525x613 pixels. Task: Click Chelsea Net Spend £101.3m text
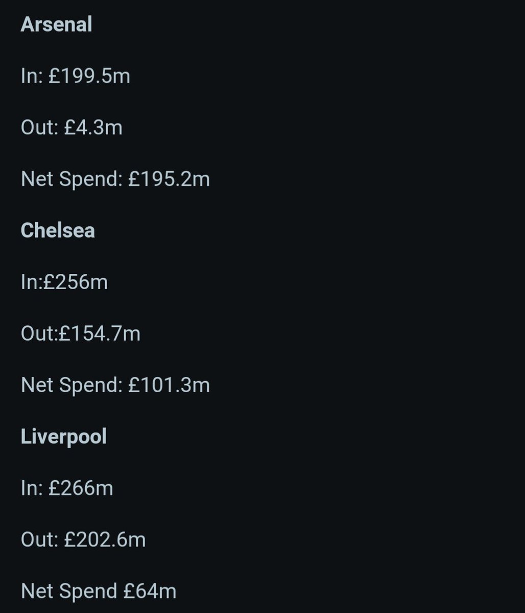tap(115, 385)
